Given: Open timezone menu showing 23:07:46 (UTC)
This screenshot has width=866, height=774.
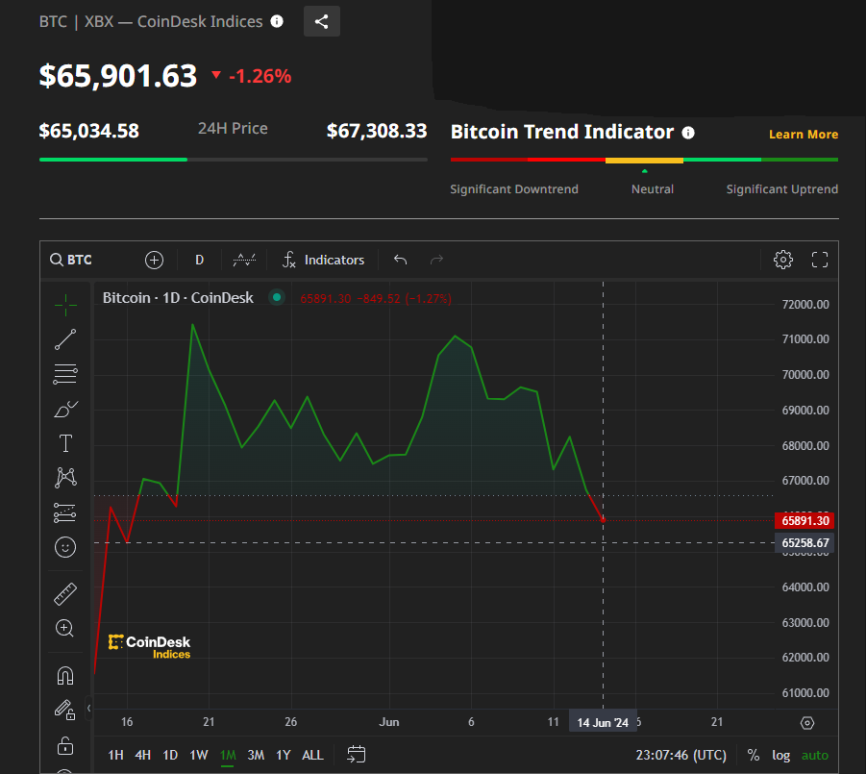Looking at the screenshot, I should [x=681, y=755].
